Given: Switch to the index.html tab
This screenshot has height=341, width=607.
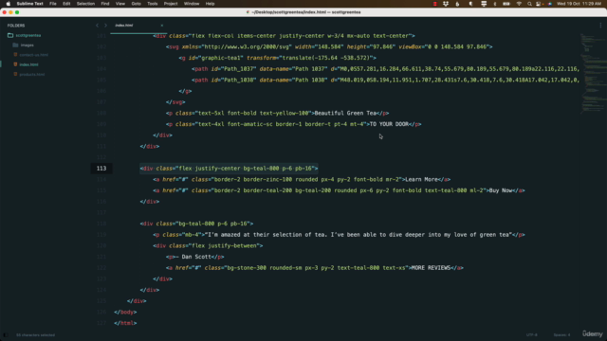Looking at the screenshot, I should 124,26.
